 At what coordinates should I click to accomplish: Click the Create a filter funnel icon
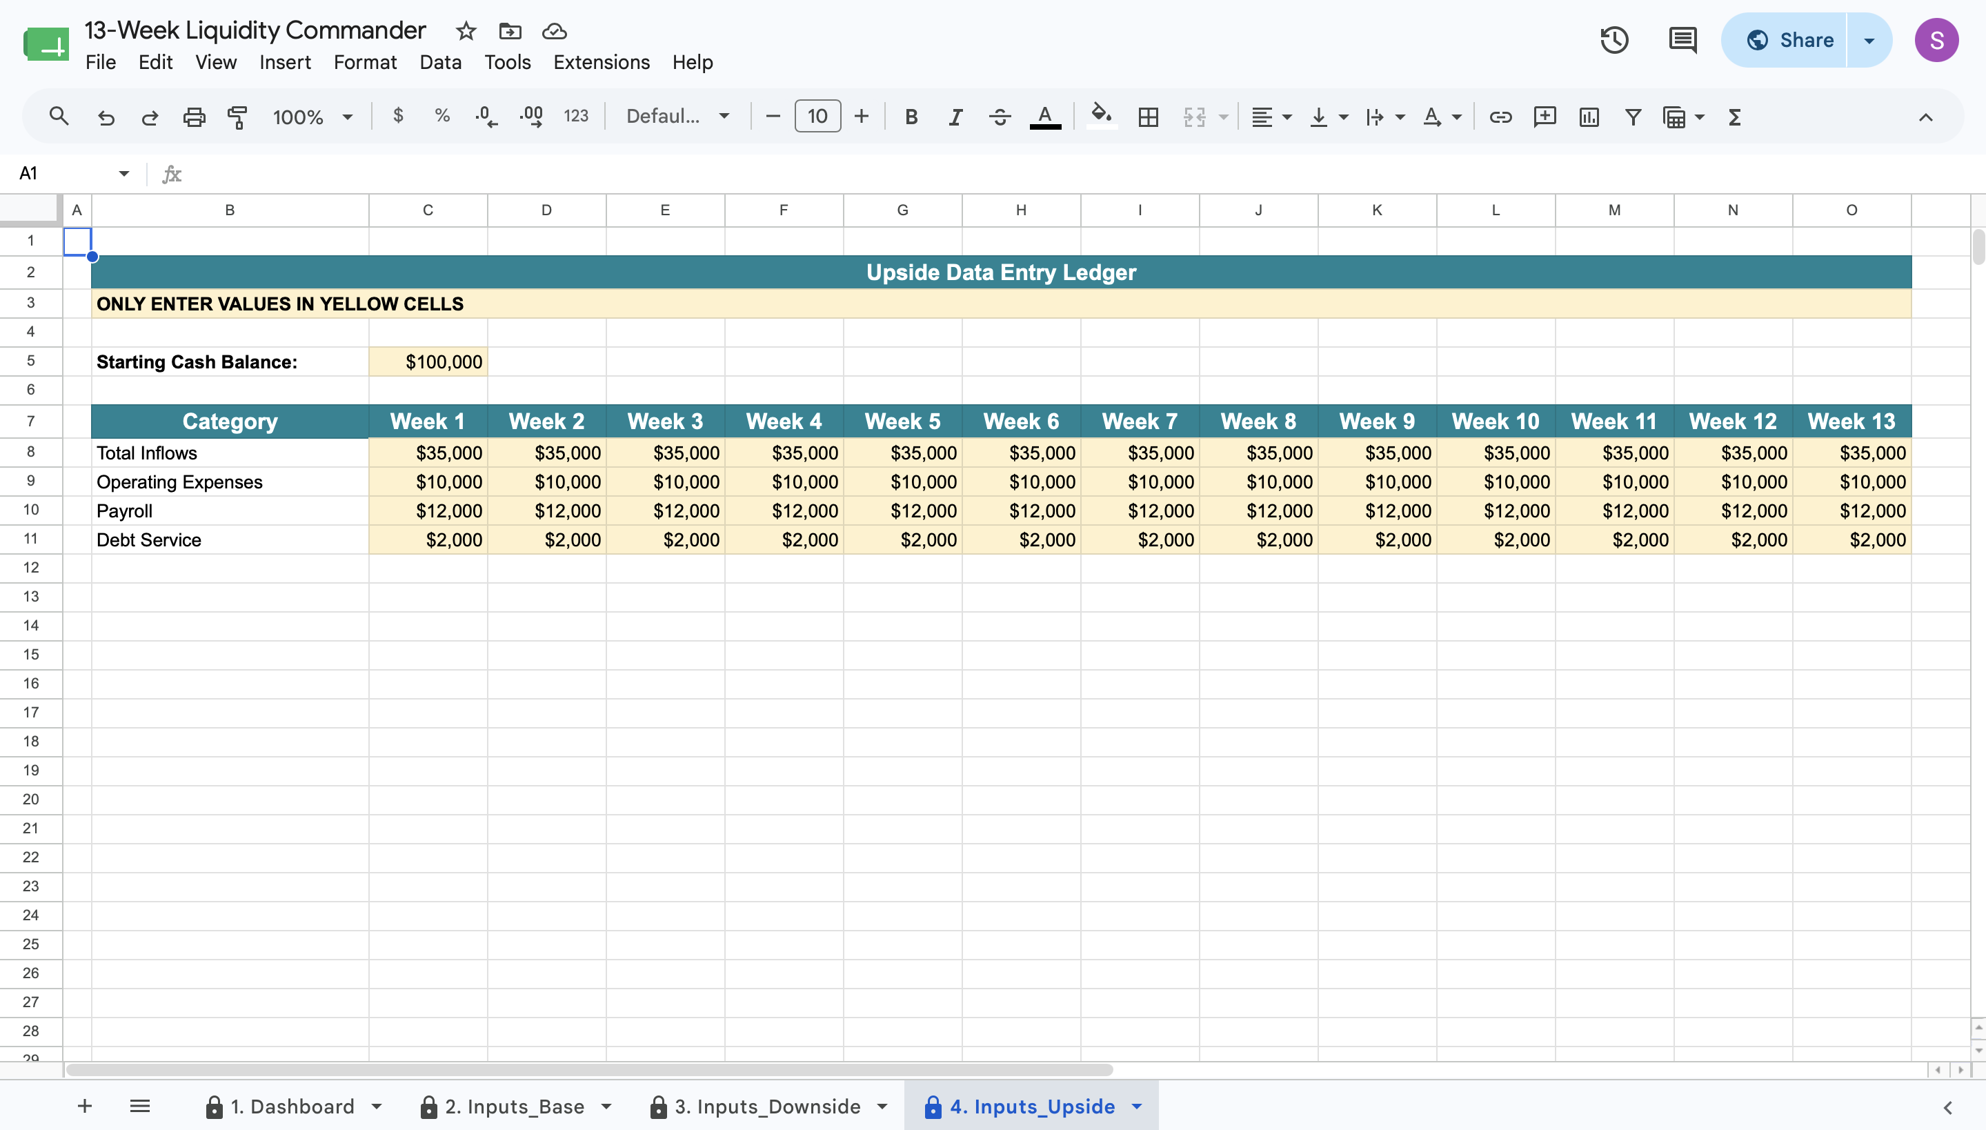tap(1633, 117)
